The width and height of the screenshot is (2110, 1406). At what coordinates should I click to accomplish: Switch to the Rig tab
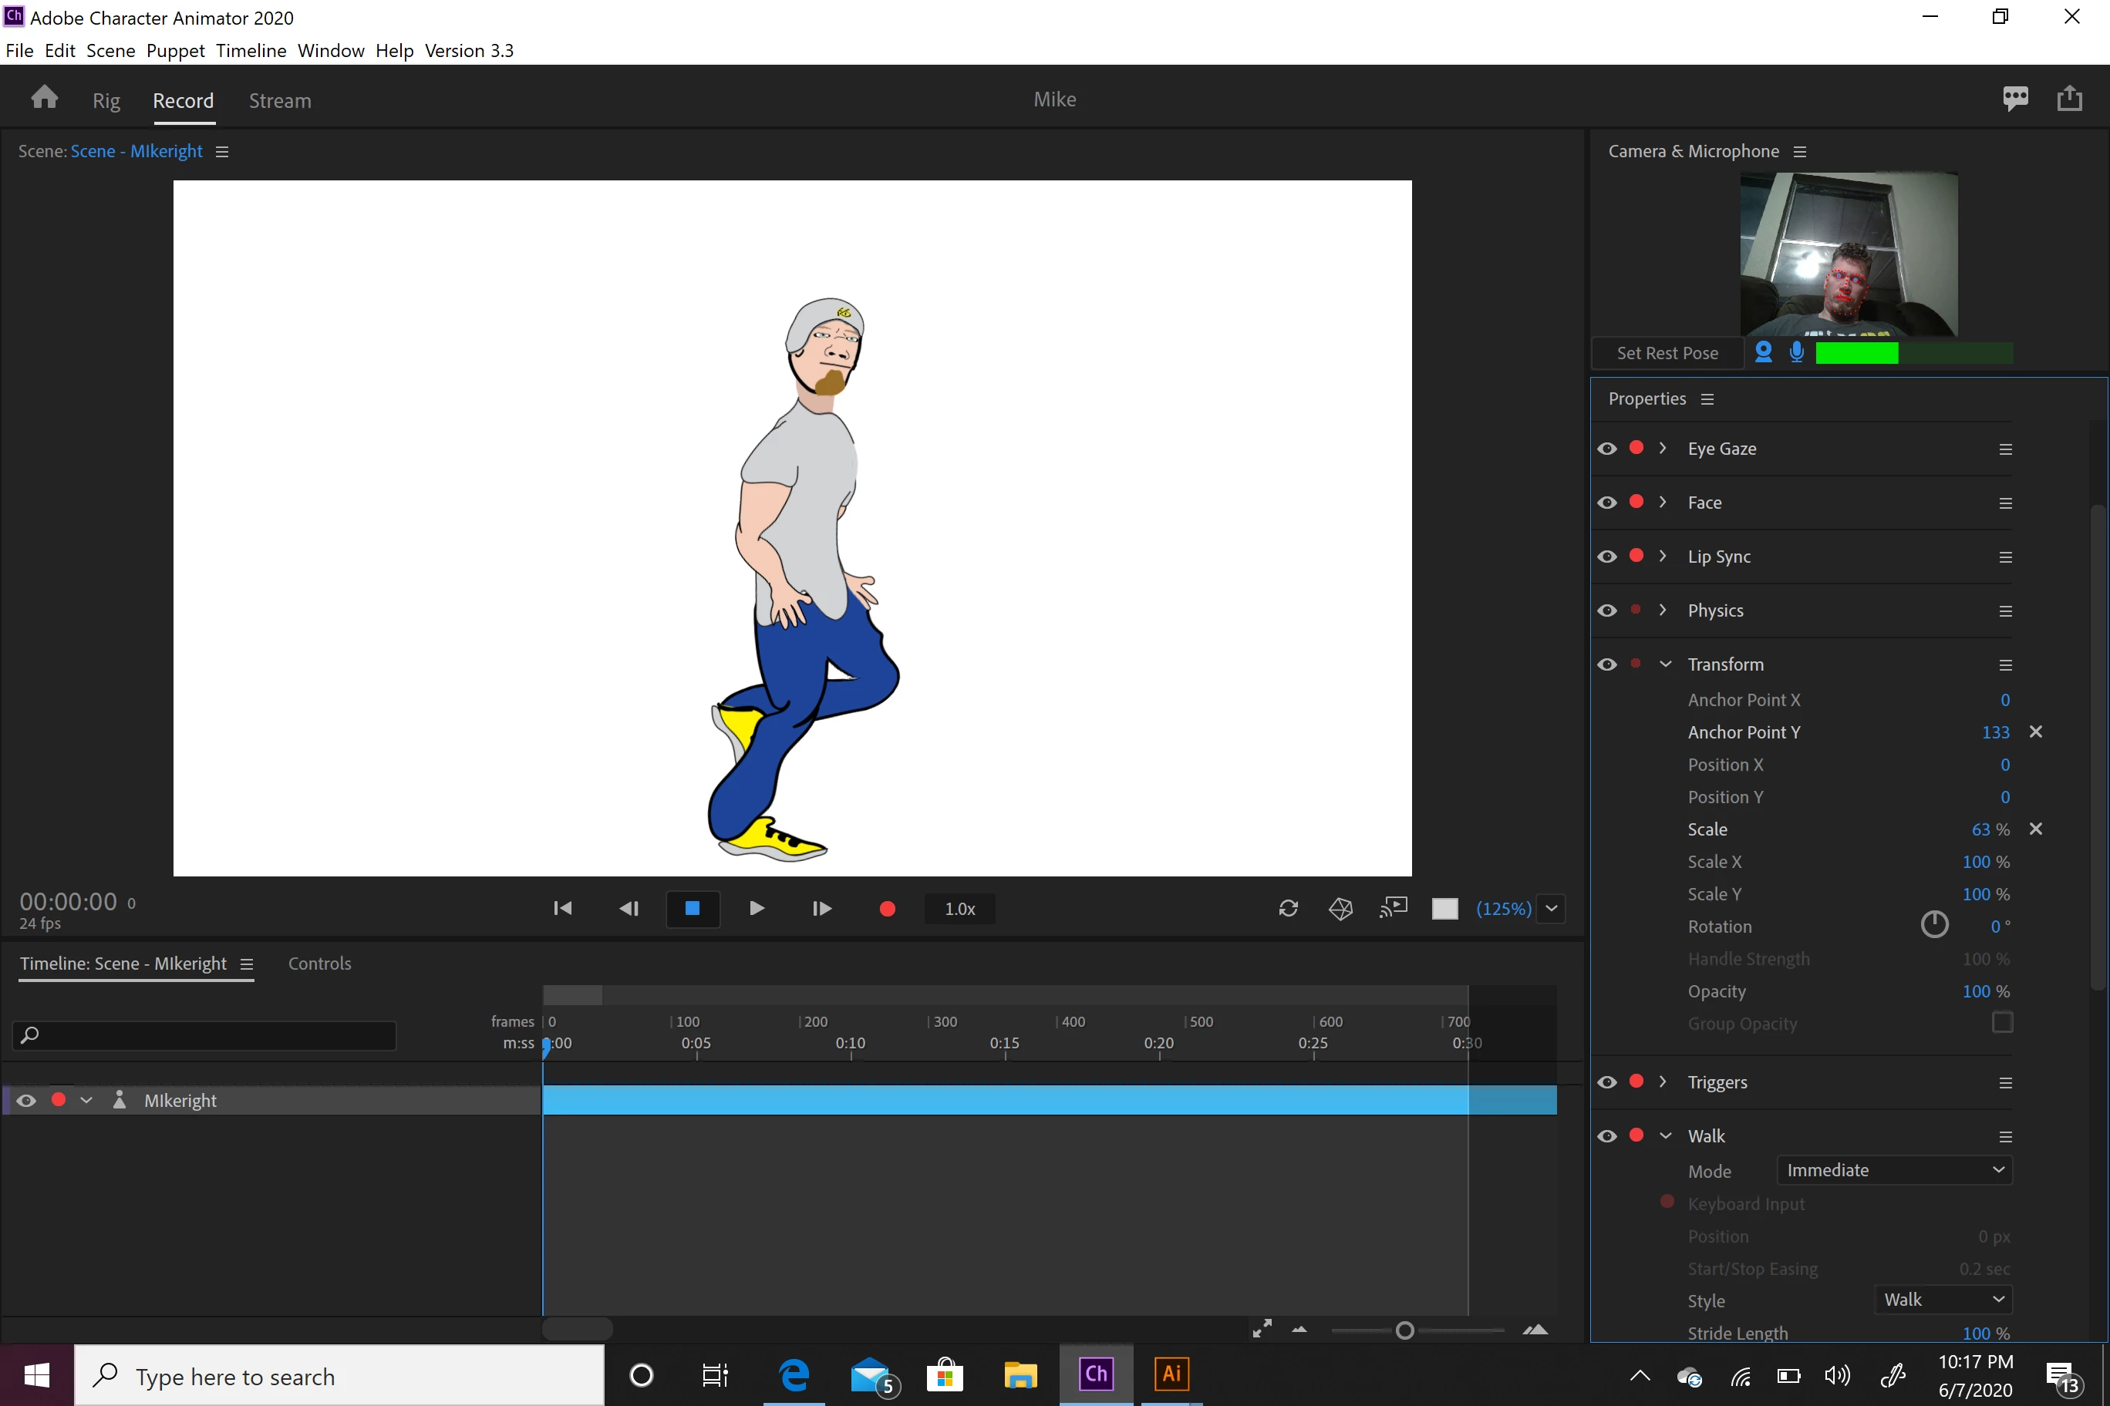[106, 100]
